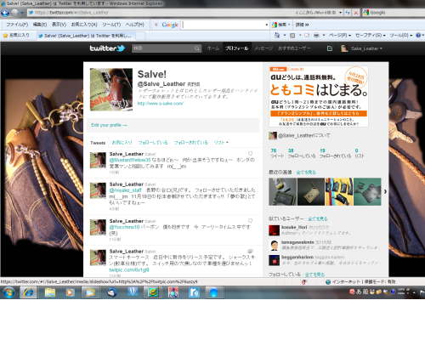This screenshot has width=425, height=340.
Task: Expand the リスト dropdown on profile tabs
Action: tap(221, 142)
